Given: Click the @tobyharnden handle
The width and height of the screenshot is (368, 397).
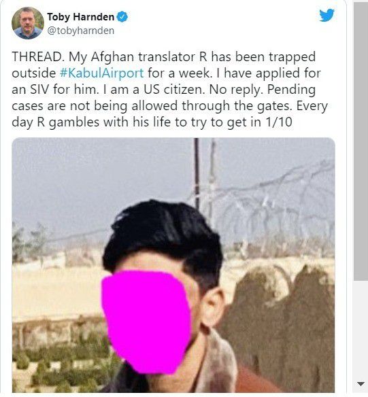Looking at the screenshot, I should [81, 31].
